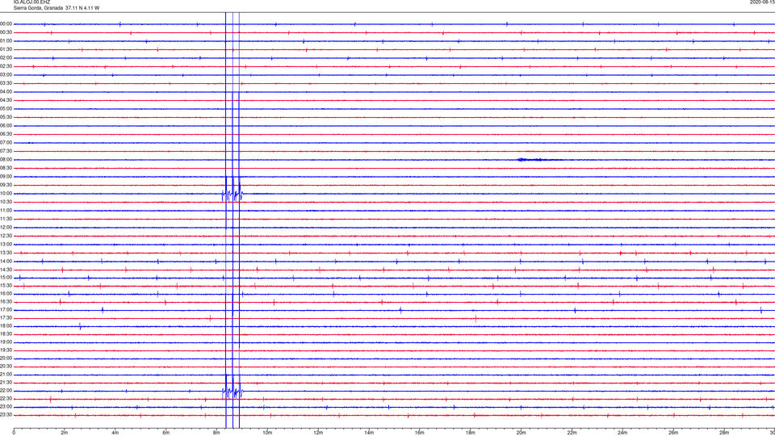Select the 05:00 trace label
This screenshot has height=436, width=775.
pos(6,109)
